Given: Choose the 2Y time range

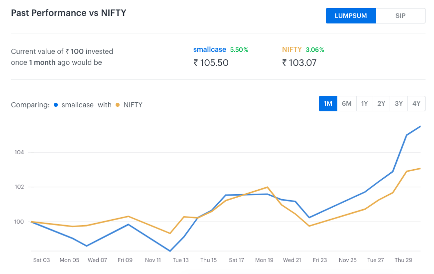Looking at the screenshot, I should pyautogui.click(x=381, y=104).
